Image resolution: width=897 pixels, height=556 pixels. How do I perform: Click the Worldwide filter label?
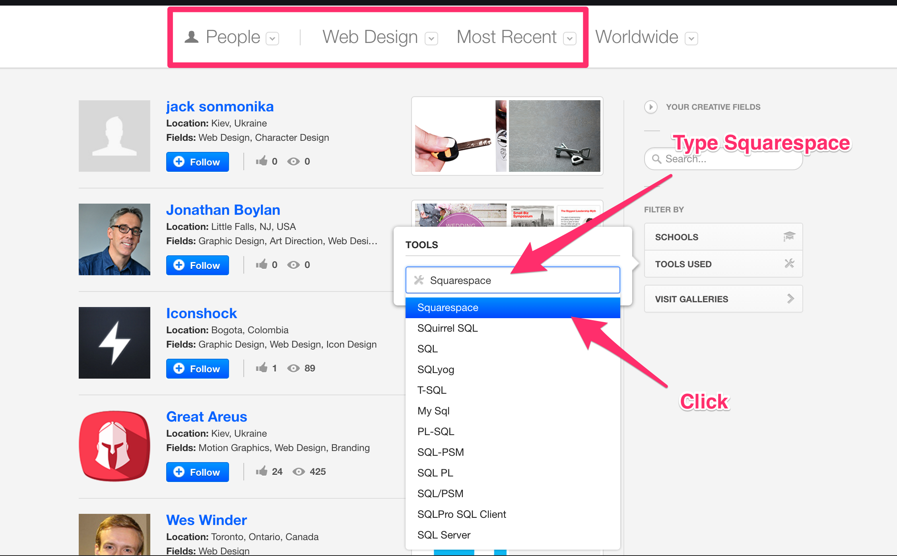coord(637,37)
